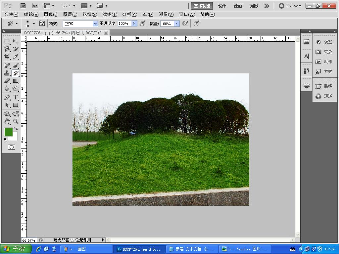
Task: Collapse the Tools panel with double arrow
Action: tap(4, 31)
